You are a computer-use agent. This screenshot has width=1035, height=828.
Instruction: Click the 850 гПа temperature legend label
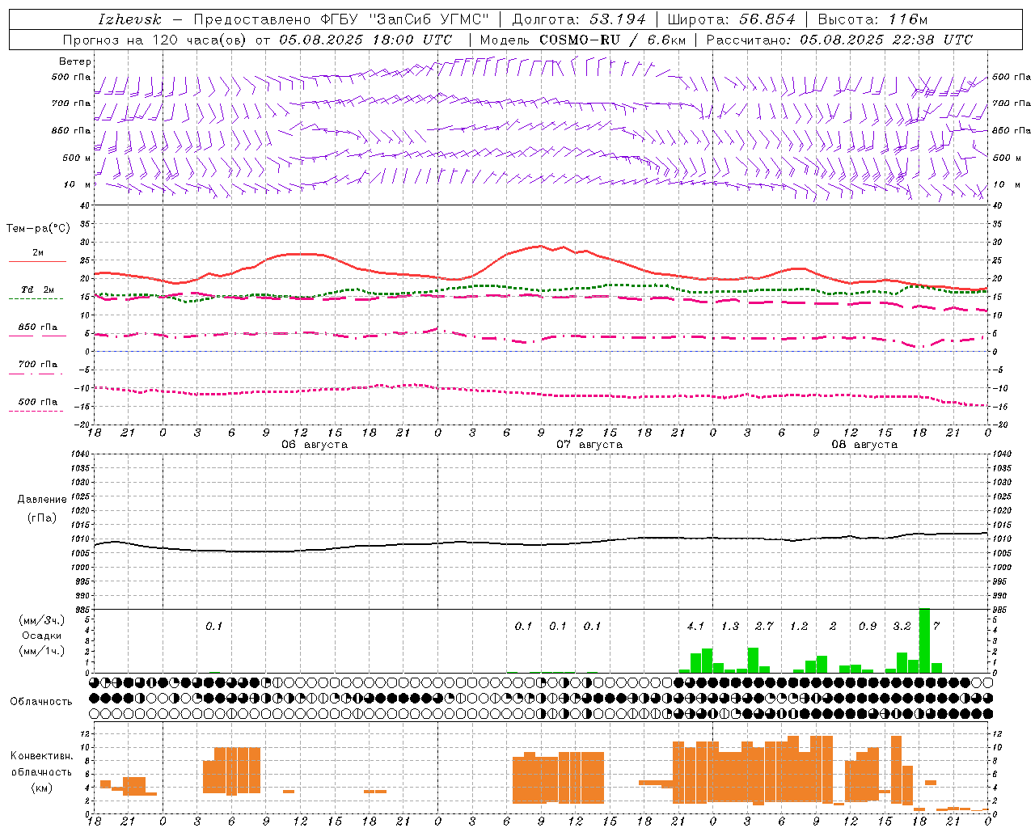pyautogui.click(x=38, y=327)
